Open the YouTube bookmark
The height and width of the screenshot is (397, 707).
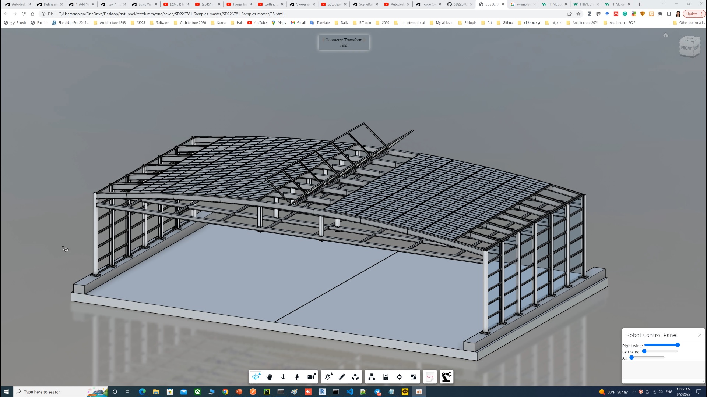257,23
